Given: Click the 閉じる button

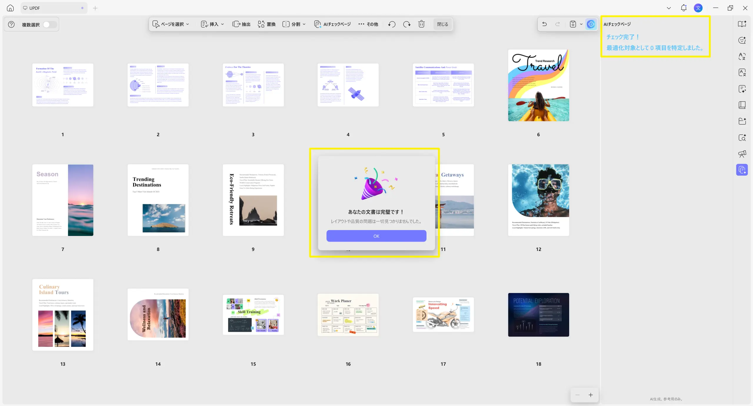Looking at the screenshot, I should 442,24.
